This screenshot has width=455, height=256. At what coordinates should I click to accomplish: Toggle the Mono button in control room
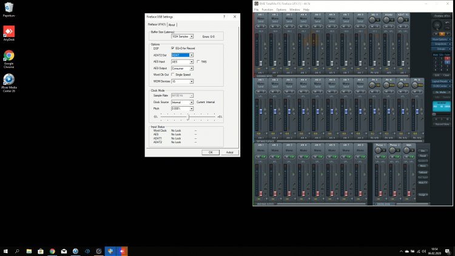(423, 166)
